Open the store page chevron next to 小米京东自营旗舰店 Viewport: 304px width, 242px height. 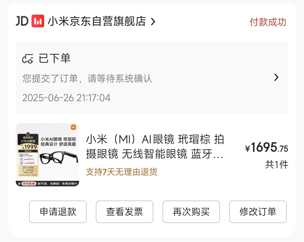click(153, 22)
